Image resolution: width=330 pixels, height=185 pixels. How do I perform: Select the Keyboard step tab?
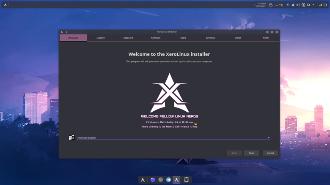pyautogui.click(x=128, y=38)
